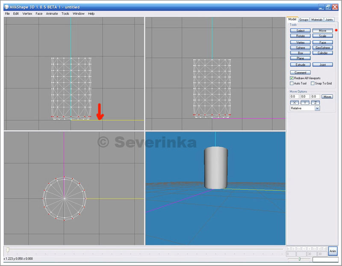Uncheck Redraw All Viewports
Viewport: 342px width, 266px height.
[292, 78]
